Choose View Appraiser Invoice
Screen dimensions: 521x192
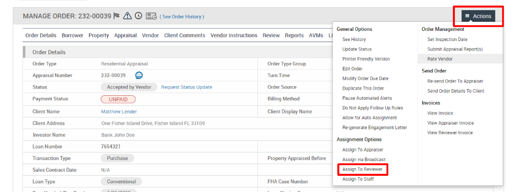pos(451,123)
